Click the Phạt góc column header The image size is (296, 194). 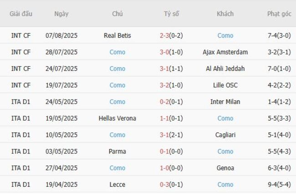(x=279, y=14)
